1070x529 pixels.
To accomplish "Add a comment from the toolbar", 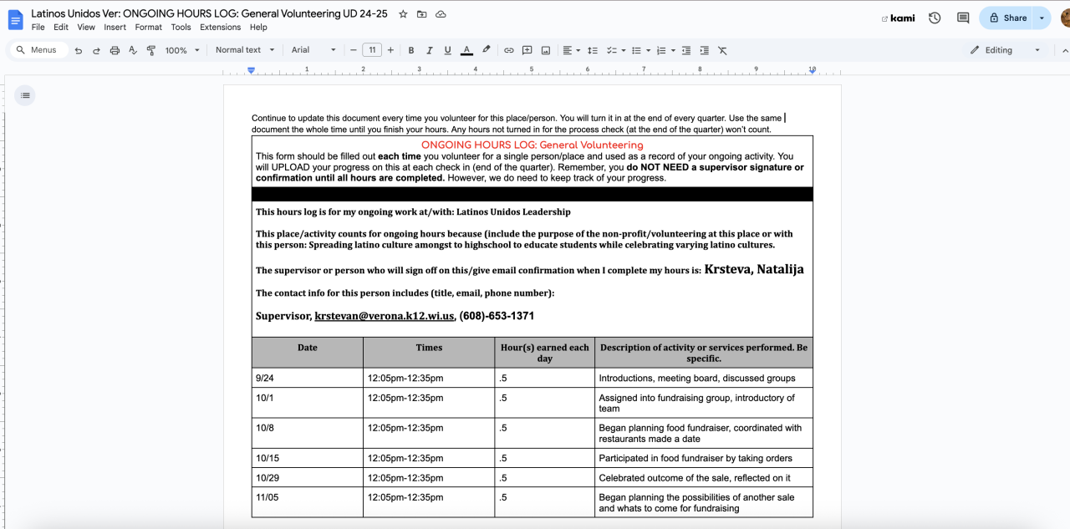I will (527, 50).
